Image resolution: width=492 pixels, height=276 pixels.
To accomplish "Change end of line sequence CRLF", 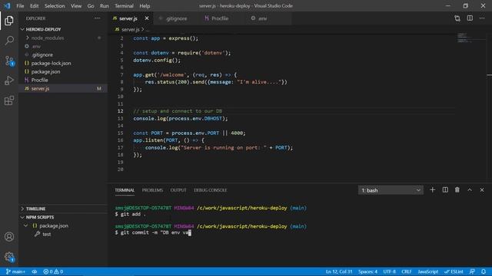I will (407, 271).
